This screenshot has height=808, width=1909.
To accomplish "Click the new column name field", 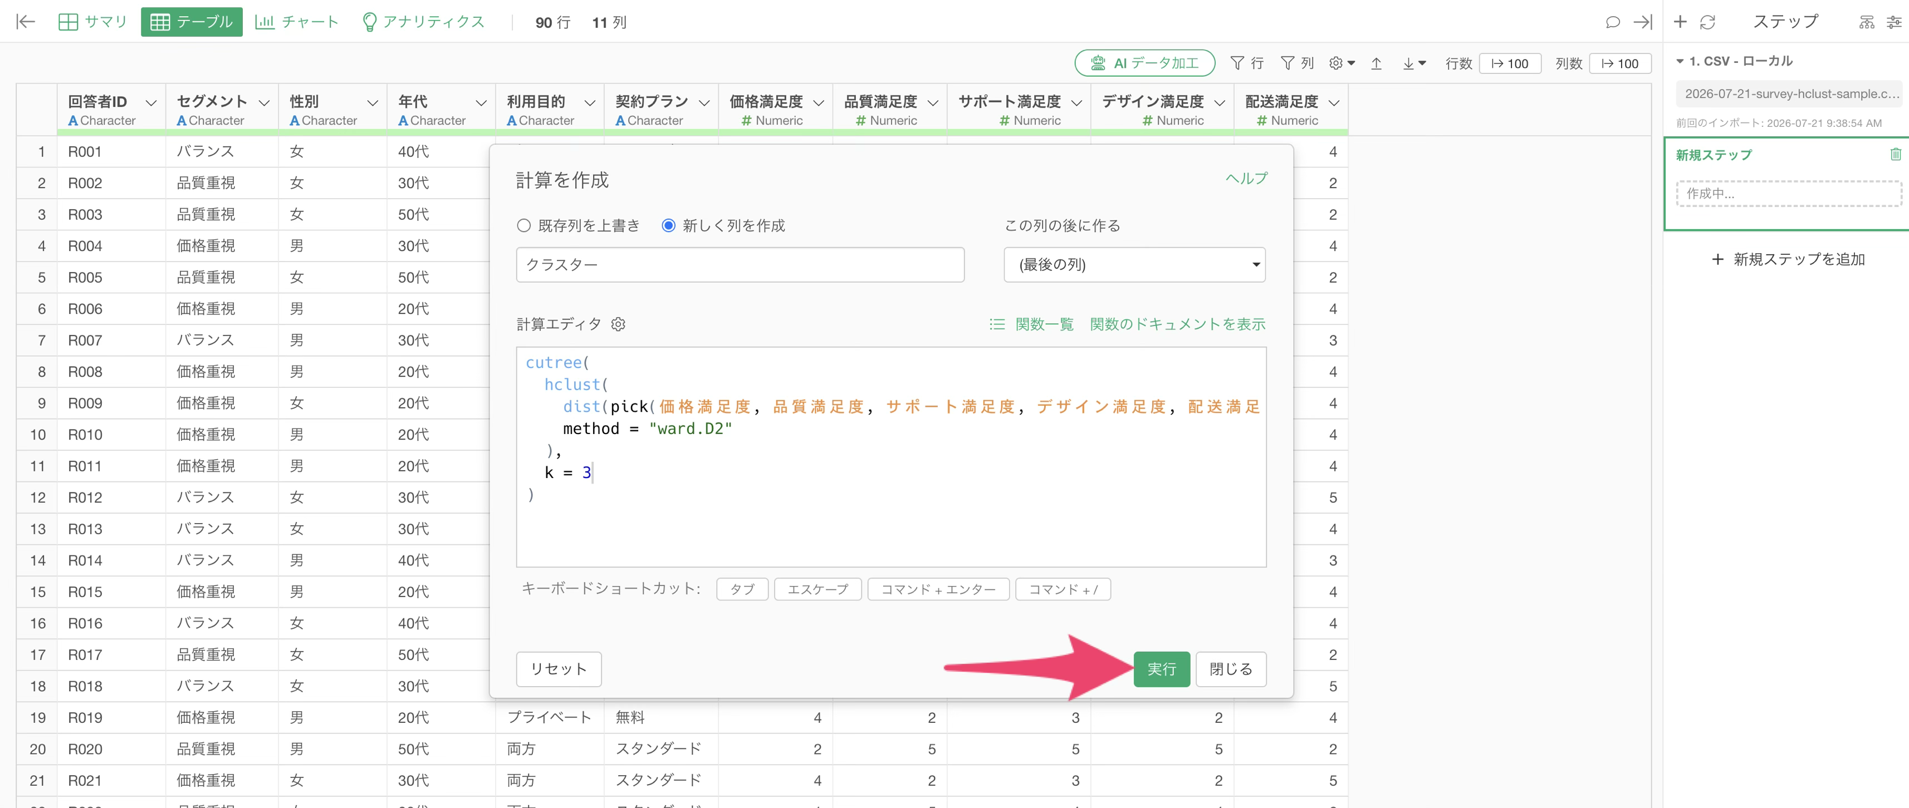I will (740, 264).
